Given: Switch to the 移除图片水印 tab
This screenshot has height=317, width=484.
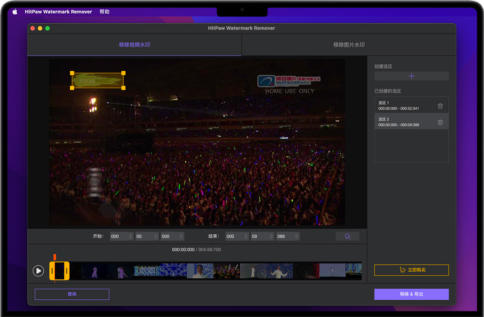Looking at the screenshot, I should [349, 45].
